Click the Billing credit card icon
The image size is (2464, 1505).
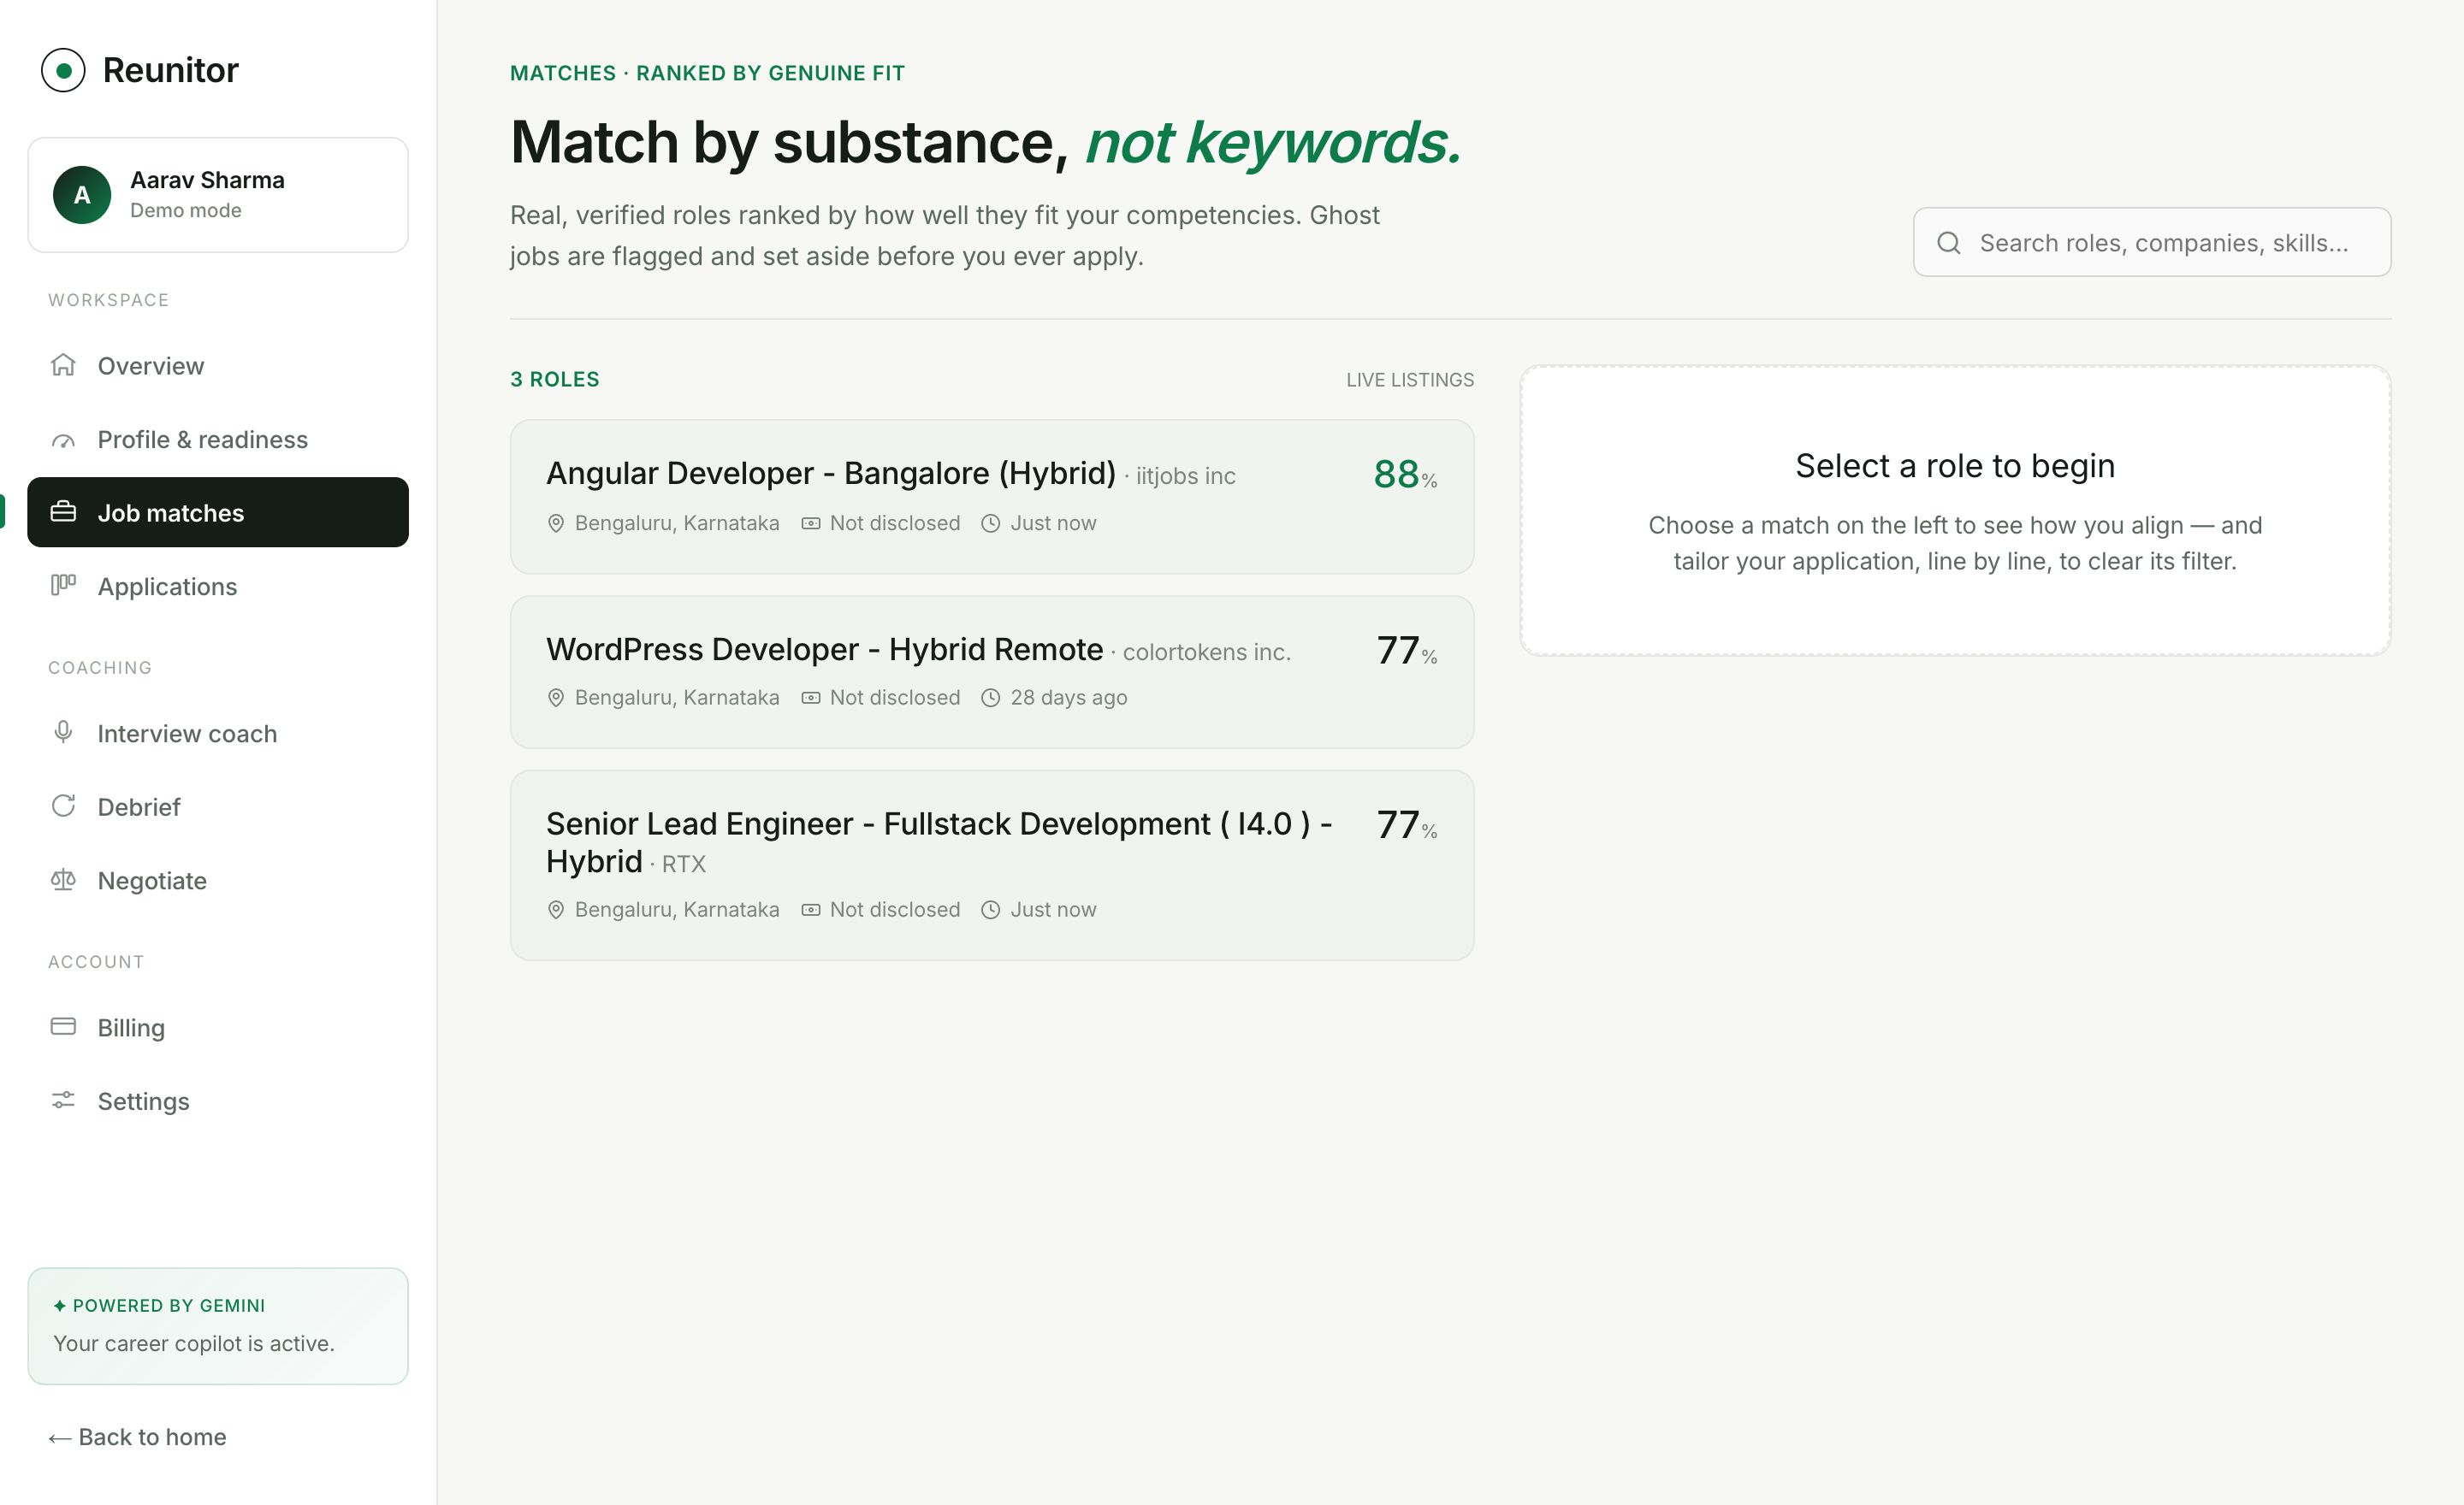point(63,1026)
